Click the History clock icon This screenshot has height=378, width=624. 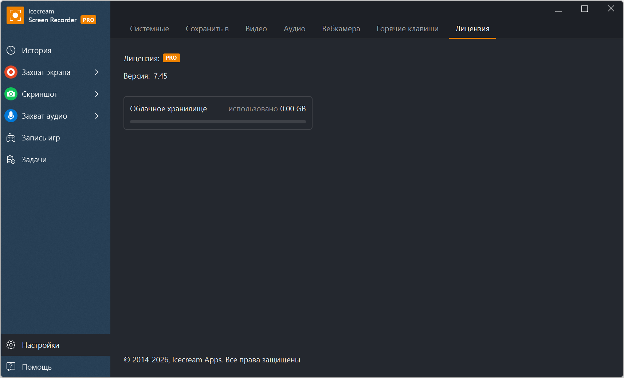[11, 50]
